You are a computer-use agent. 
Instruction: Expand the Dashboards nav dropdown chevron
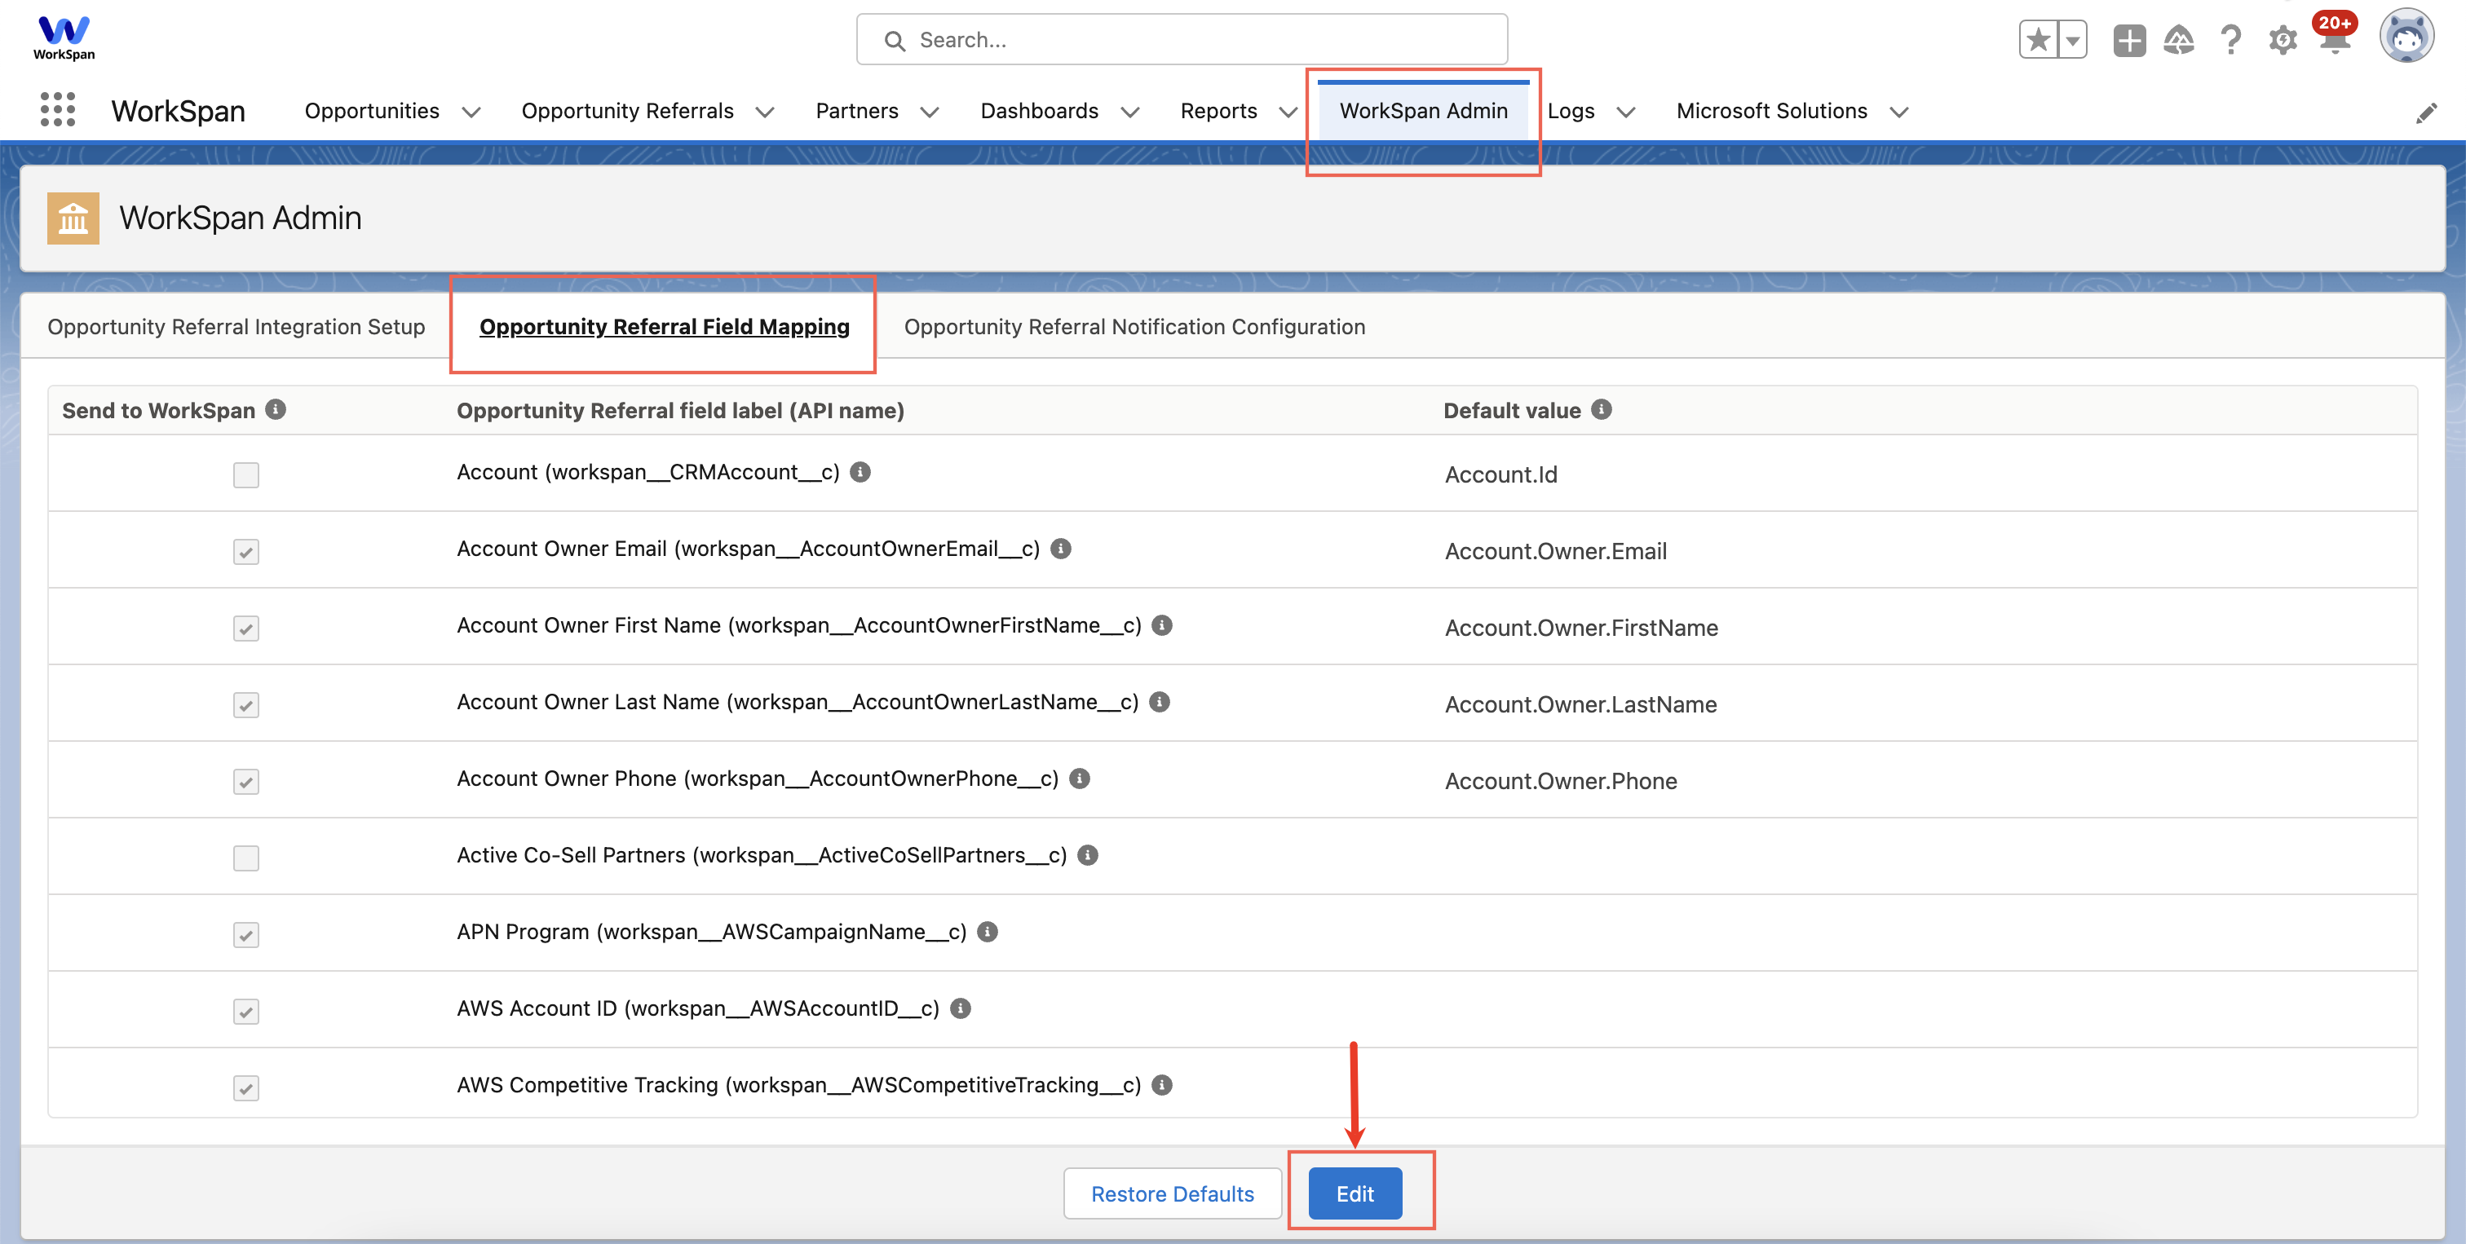point(1129,112)
